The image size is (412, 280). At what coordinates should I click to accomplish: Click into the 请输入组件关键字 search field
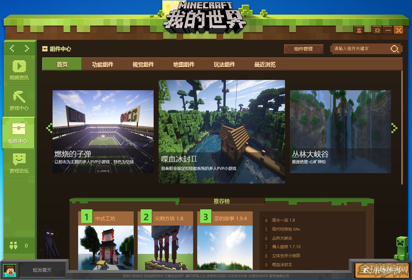pos(360,49)
